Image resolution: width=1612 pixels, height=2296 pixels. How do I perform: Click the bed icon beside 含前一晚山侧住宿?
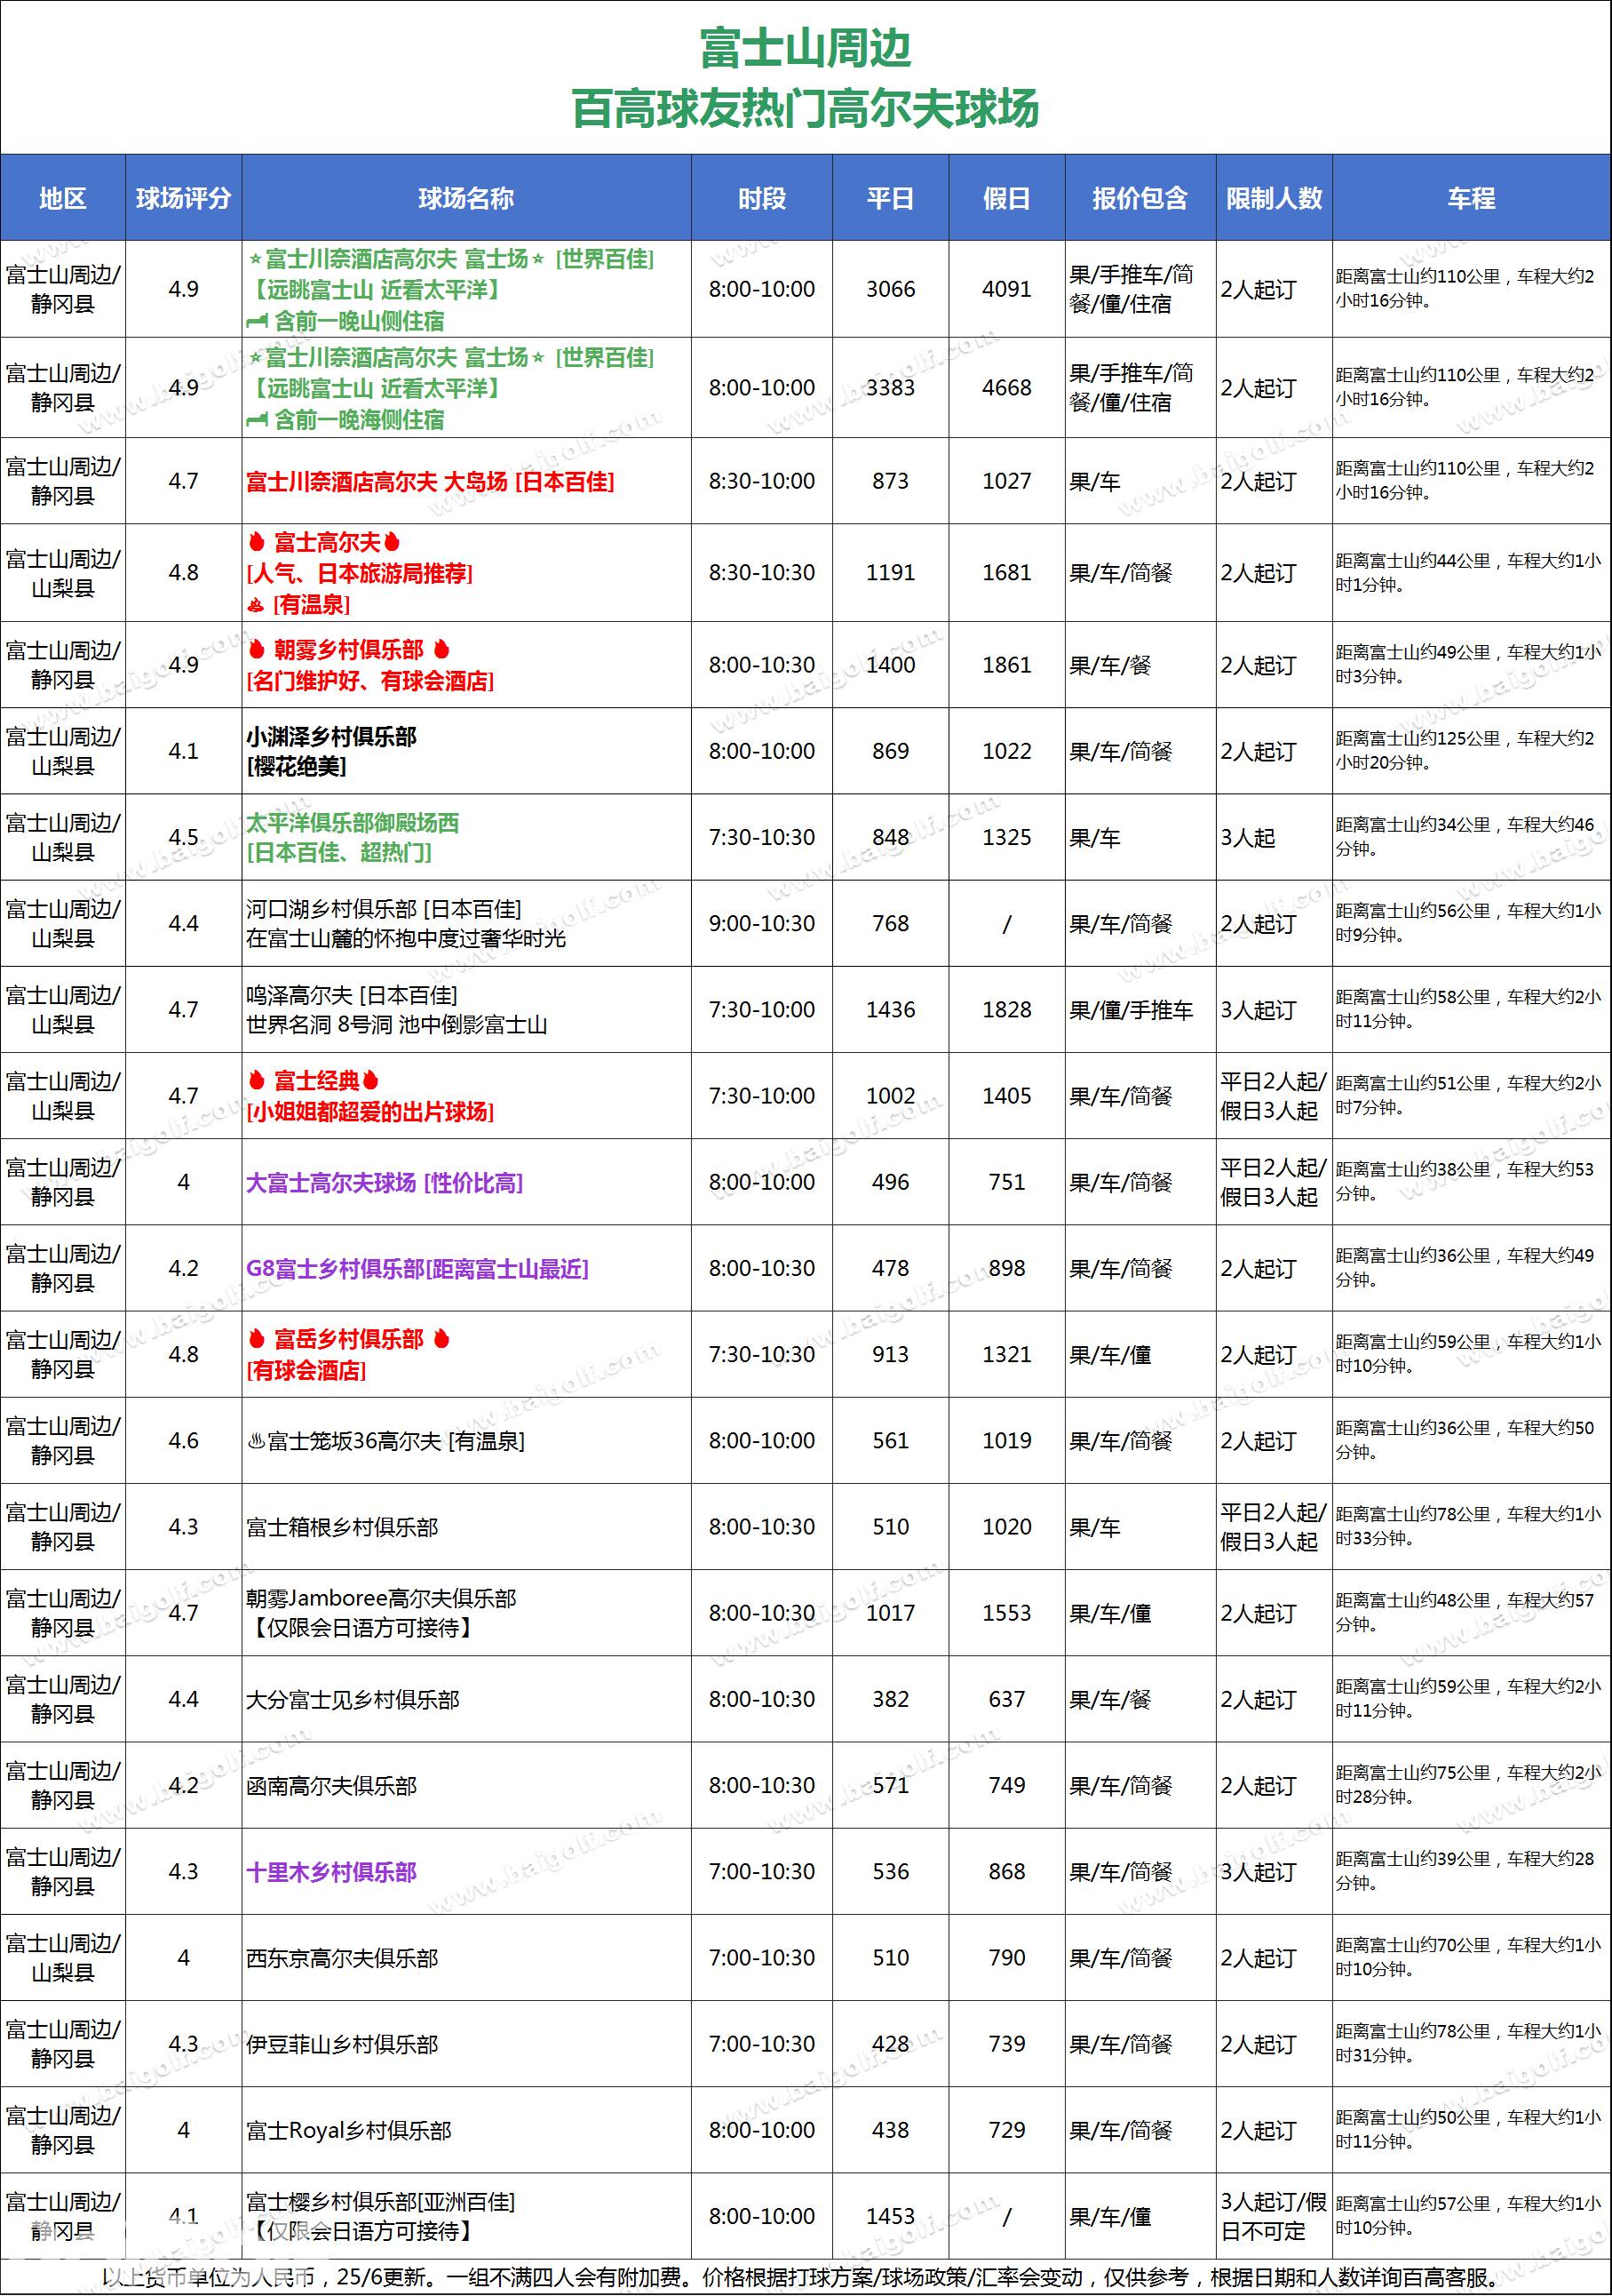pos(257,321)
